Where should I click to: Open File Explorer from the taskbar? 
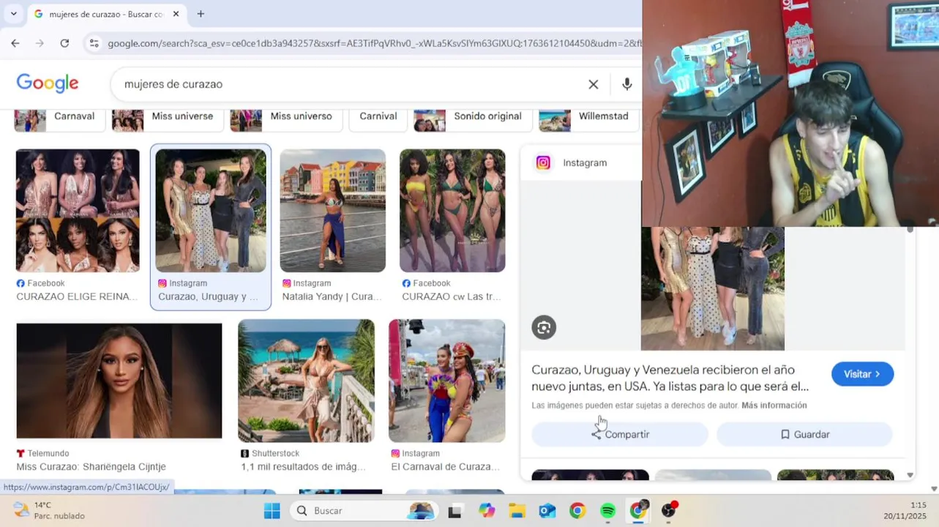pyautogui.click(x=517, y=511)
